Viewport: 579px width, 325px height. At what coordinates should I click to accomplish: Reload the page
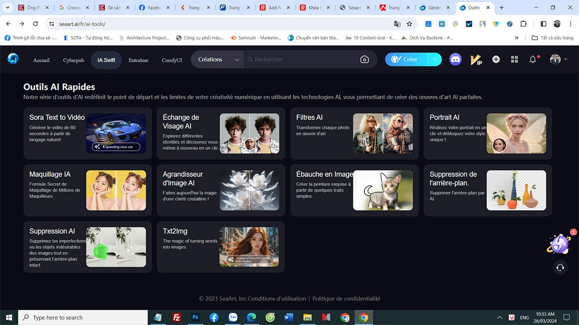coord(35,24)
